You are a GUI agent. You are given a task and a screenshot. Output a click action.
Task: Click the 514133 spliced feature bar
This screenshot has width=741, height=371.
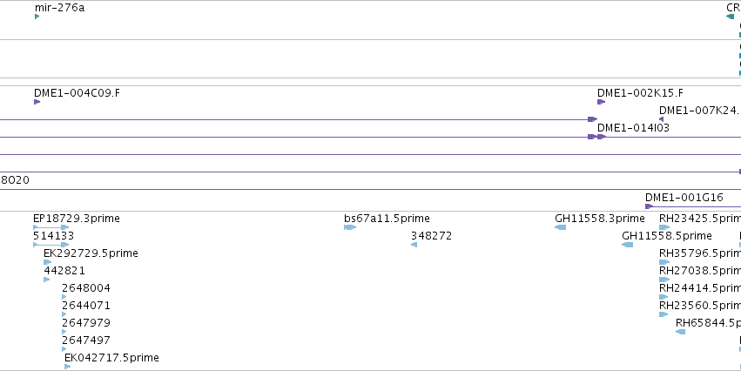(51, 245)
